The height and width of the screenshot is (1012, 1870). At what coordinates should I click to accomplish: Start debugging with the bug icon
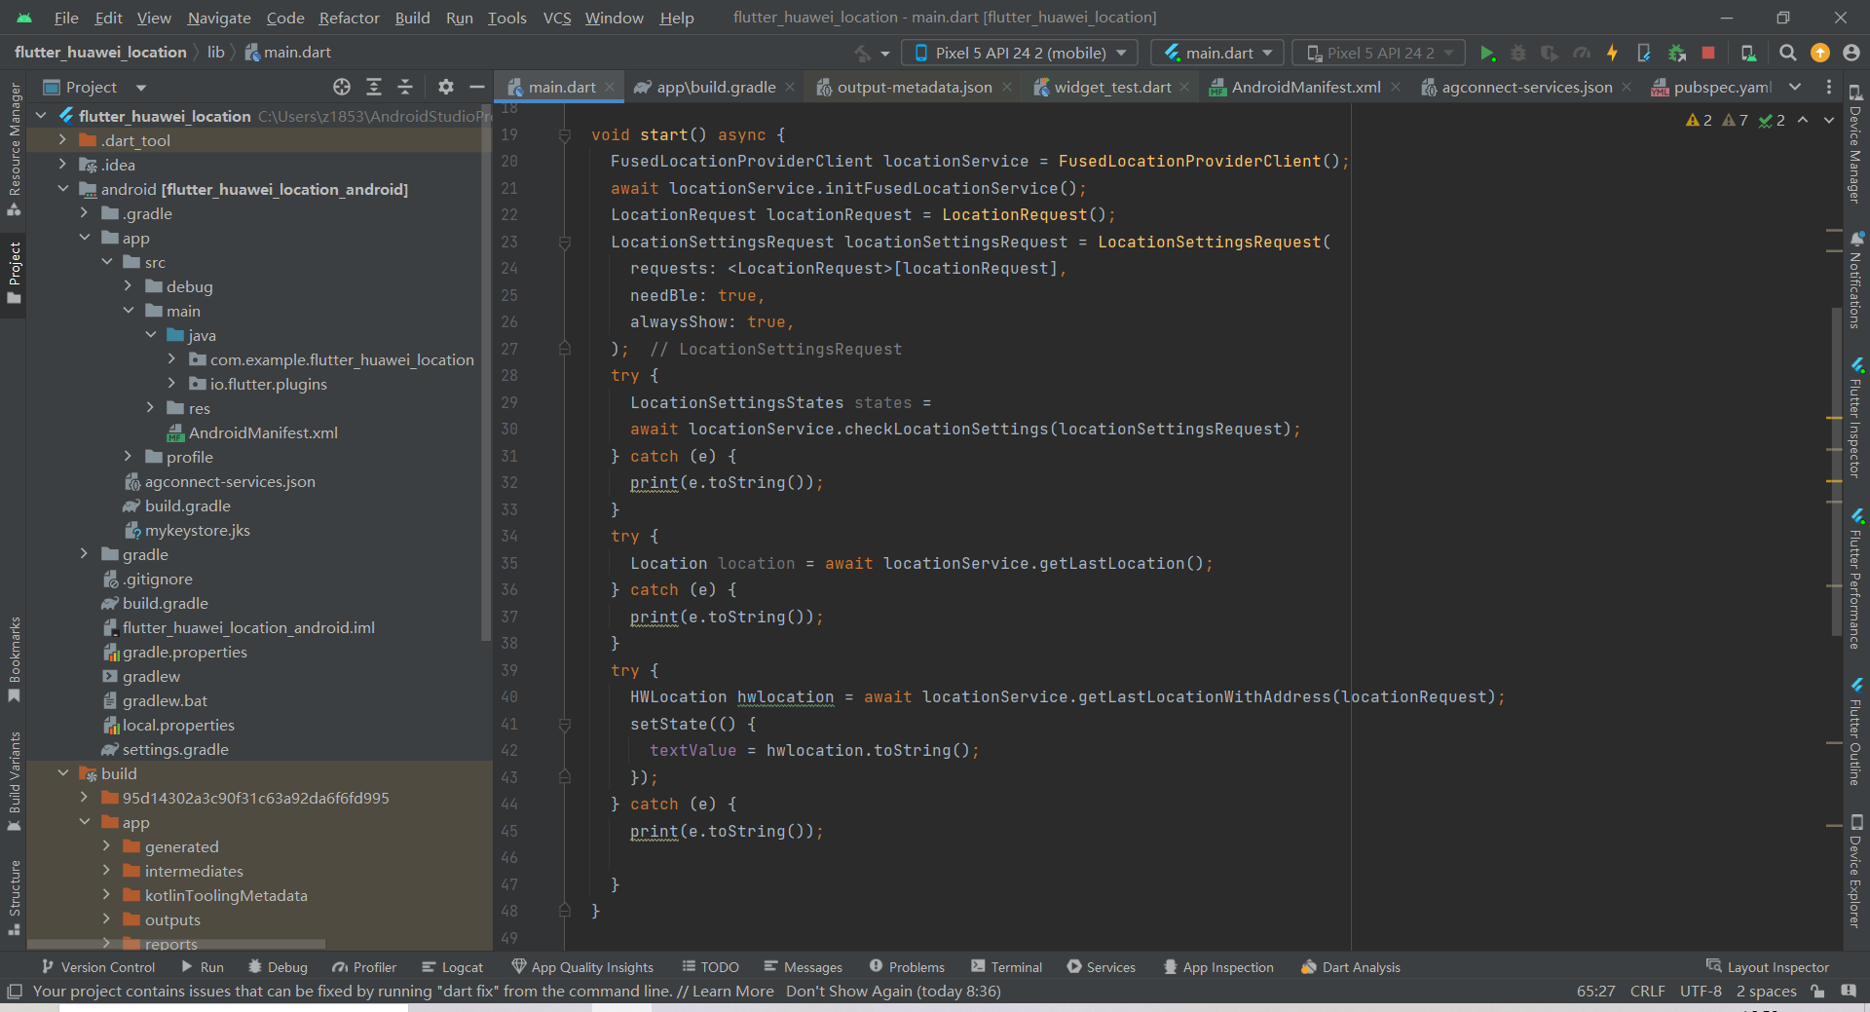pyautogui.click(x=1517, y=53)
